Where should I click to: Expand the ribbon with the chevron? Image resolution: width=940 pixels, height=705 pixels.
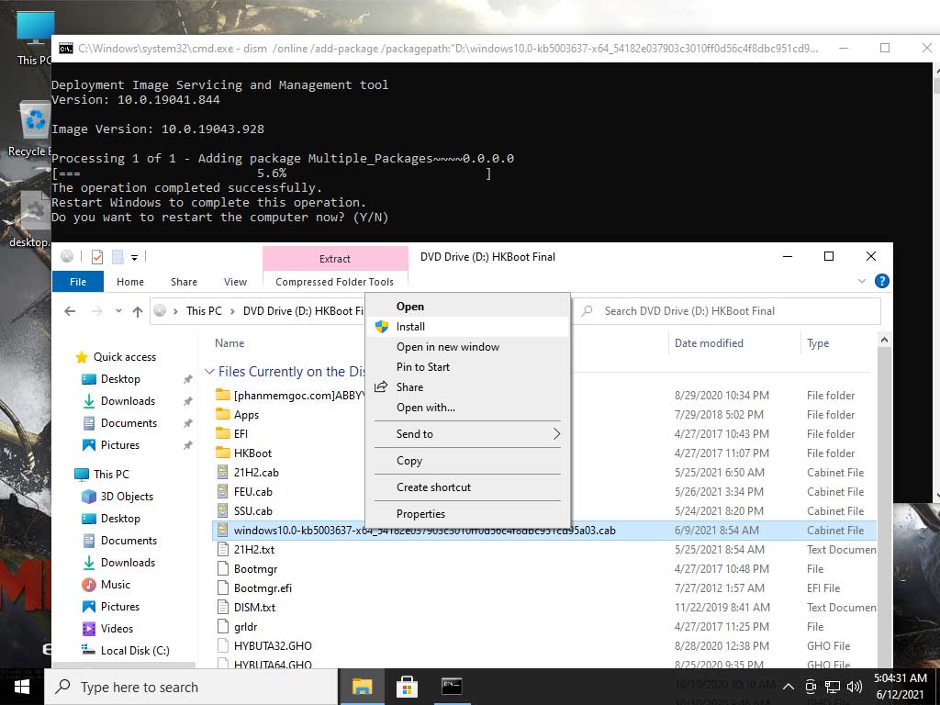(x=862, y=281)
